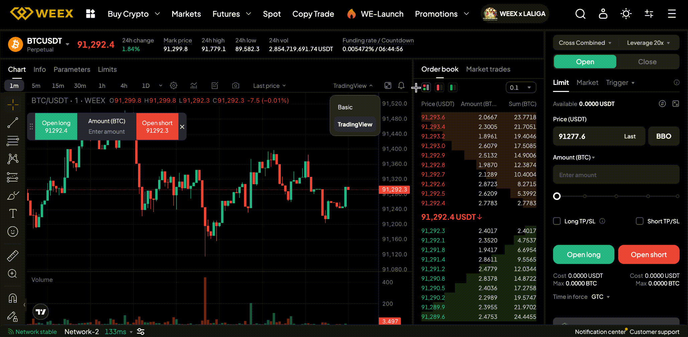This screenshot has width=688, height=337.
Task: Expand chart to fullscreen icon
Action: tap(388, 86)
